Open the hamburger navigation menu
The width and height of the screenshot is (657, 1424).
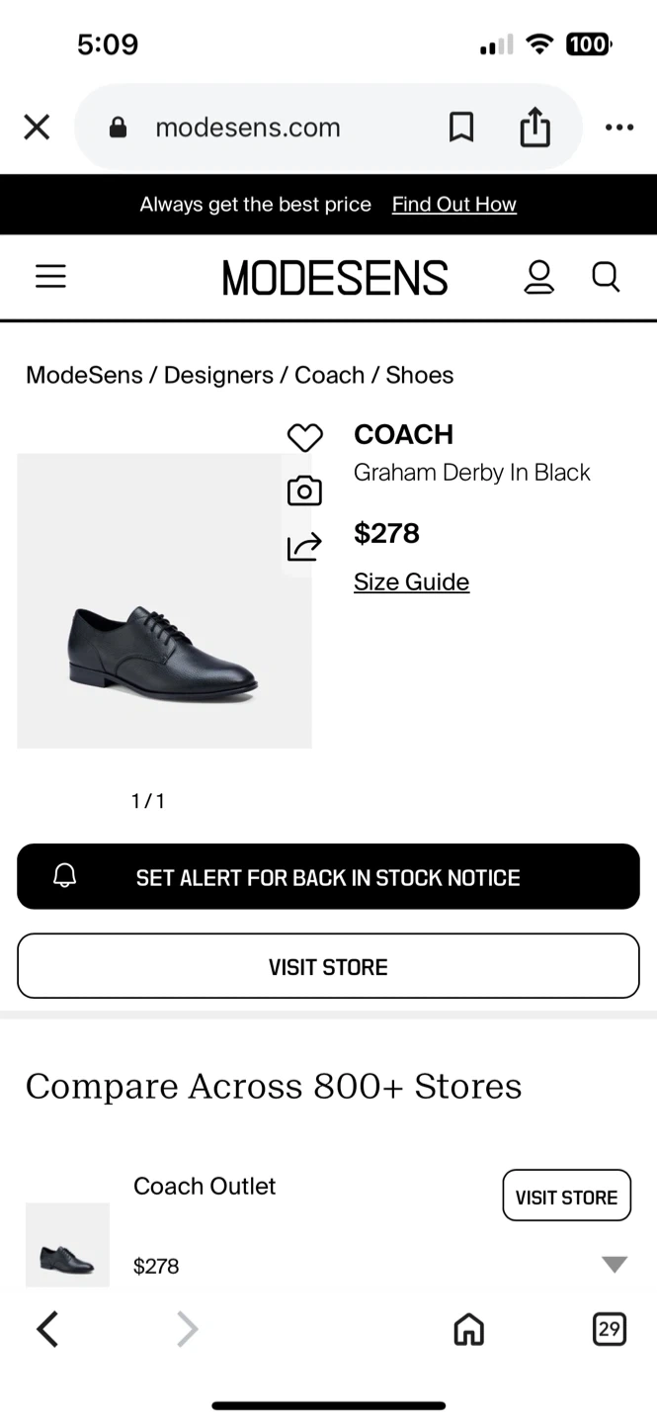(50, 277)
